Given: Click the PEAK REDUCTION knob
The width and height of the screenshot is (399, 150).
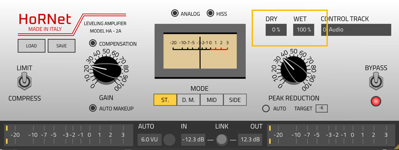Looking at the screenshot, I should [x=294, y=69].
